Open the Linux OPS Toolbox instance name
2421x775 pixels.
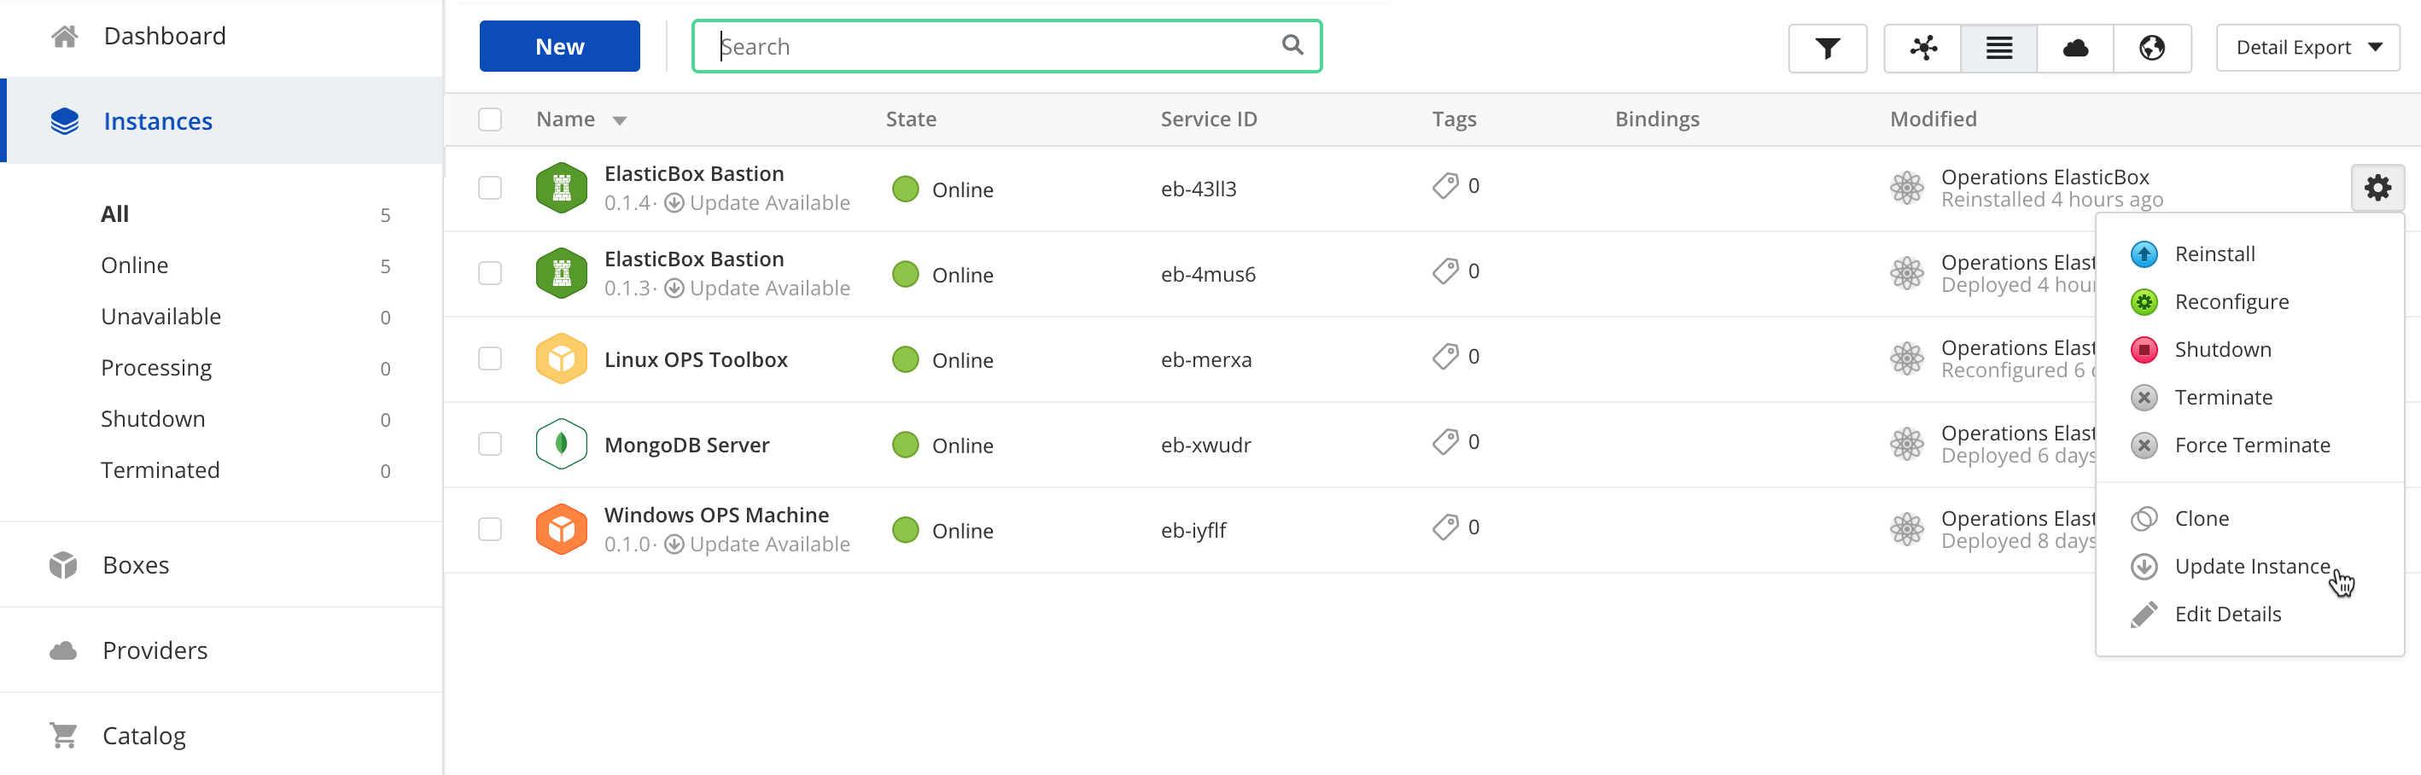696,360
